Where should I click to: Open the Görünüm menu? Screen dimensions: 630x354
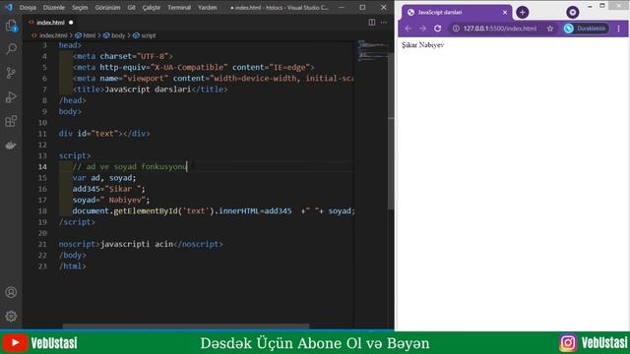pos(107,7)
